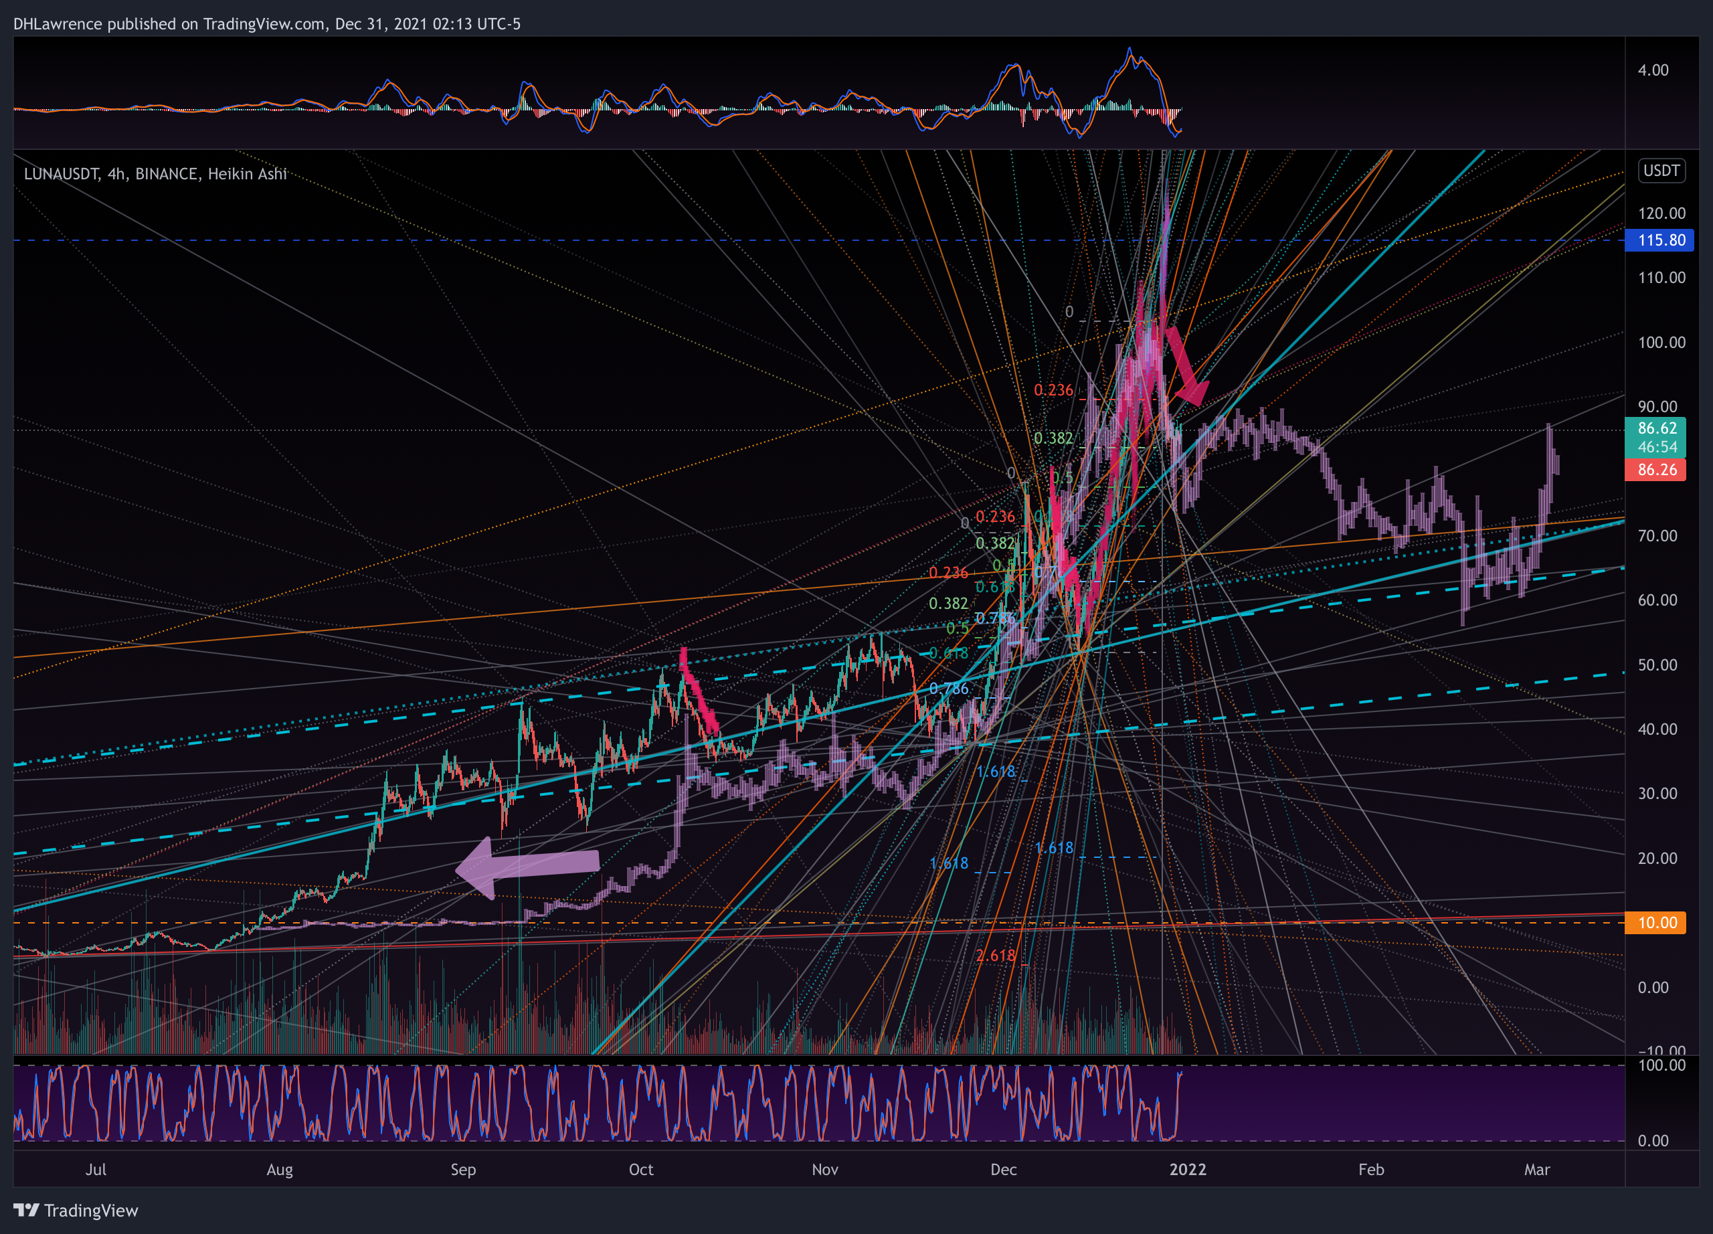Click Oct on the time axis
The height and width of the screenshot is (1234, 1713).
(x=641, y=1170)
